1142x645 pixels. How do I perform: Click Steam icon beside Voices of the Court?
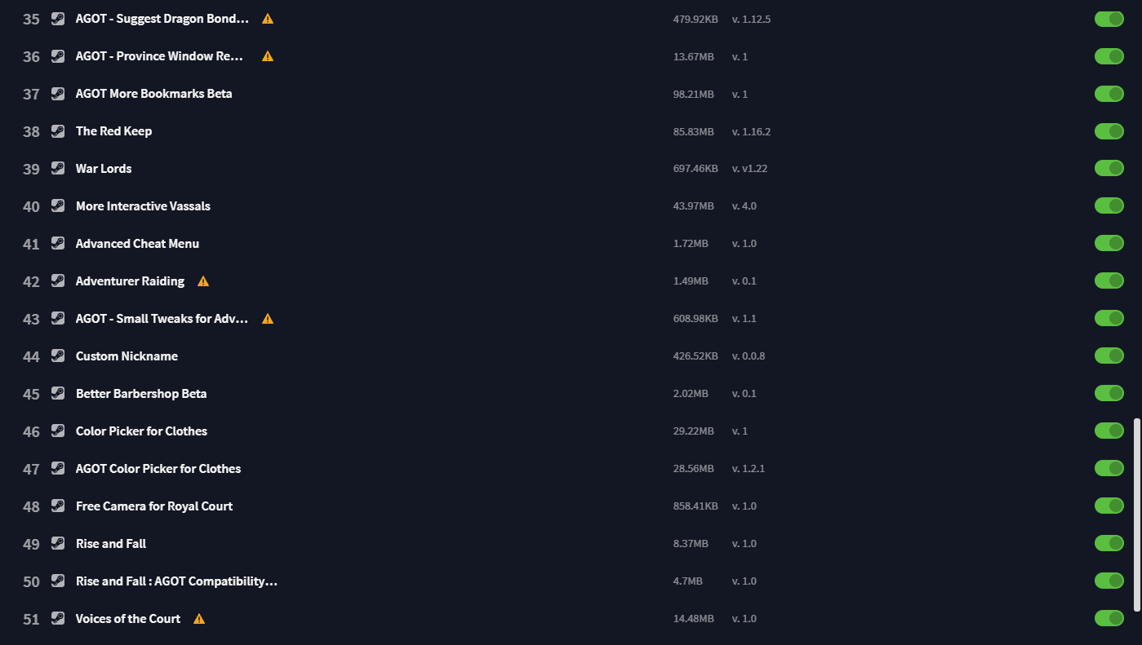58,618
